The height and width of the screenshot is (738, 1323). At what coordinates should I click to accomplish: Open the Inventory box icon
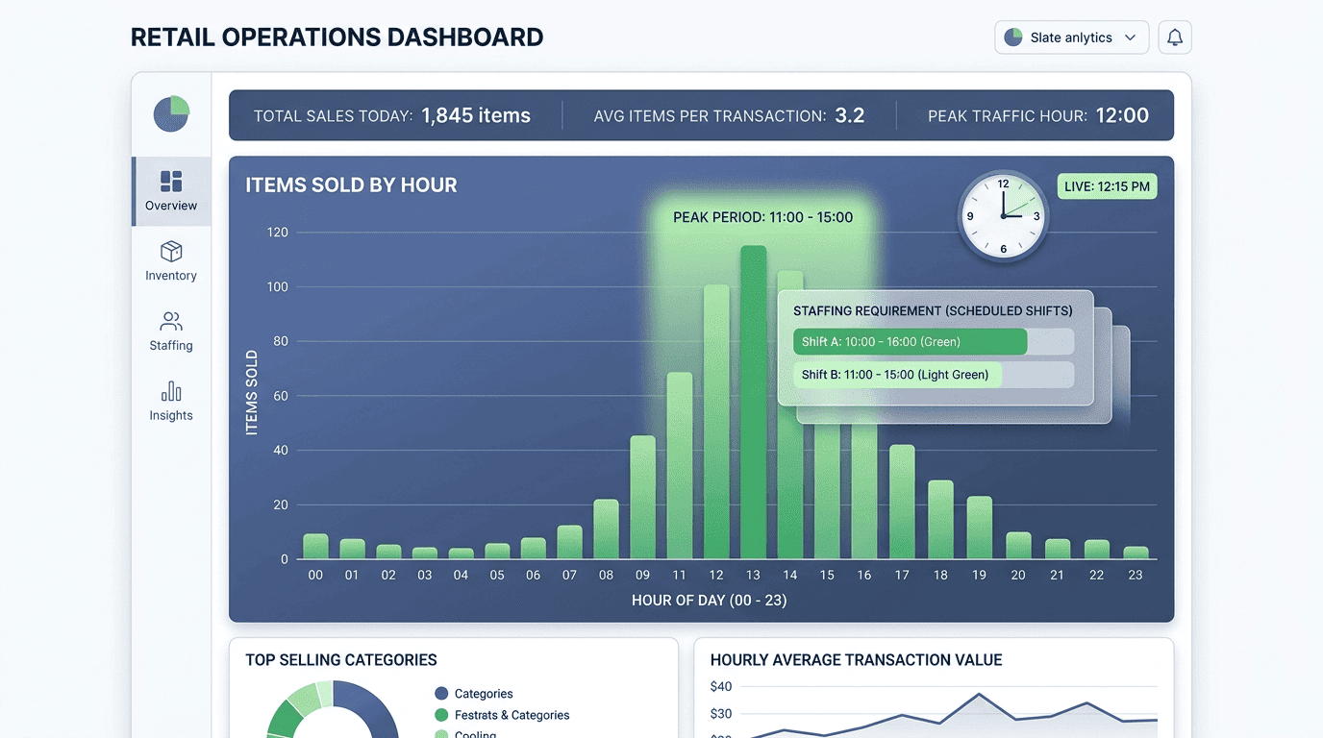tap(171, 251)
